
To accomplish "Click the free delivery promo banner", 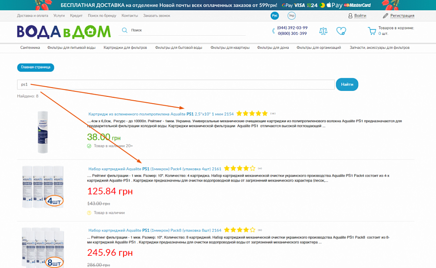I will [218, 5].
